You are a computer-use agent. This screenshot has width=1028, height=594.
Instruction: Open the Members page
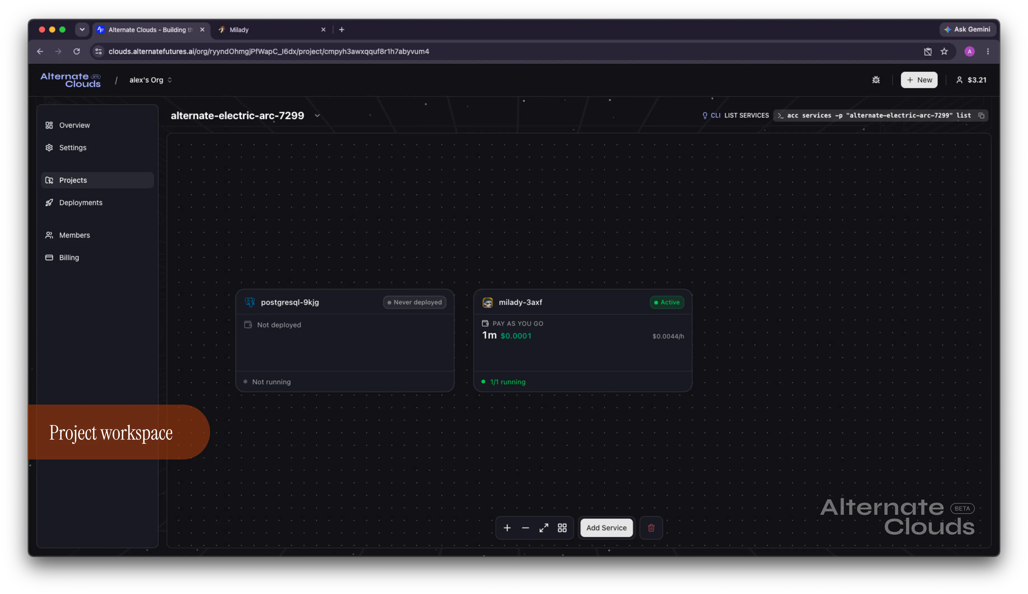(97, 235)
